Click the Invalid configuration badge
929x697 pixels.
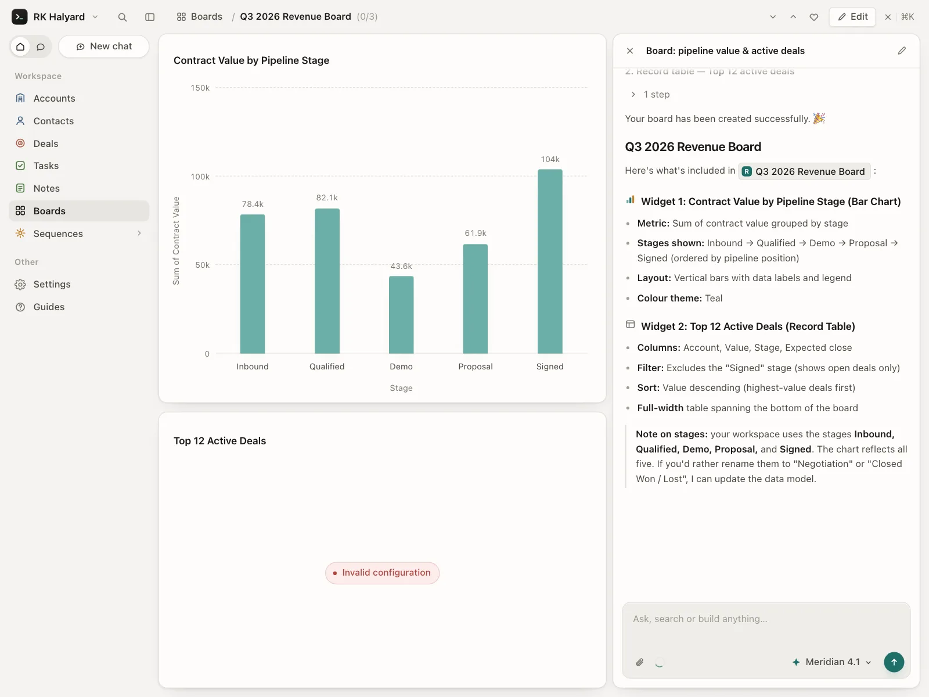[x=382, y=573]
